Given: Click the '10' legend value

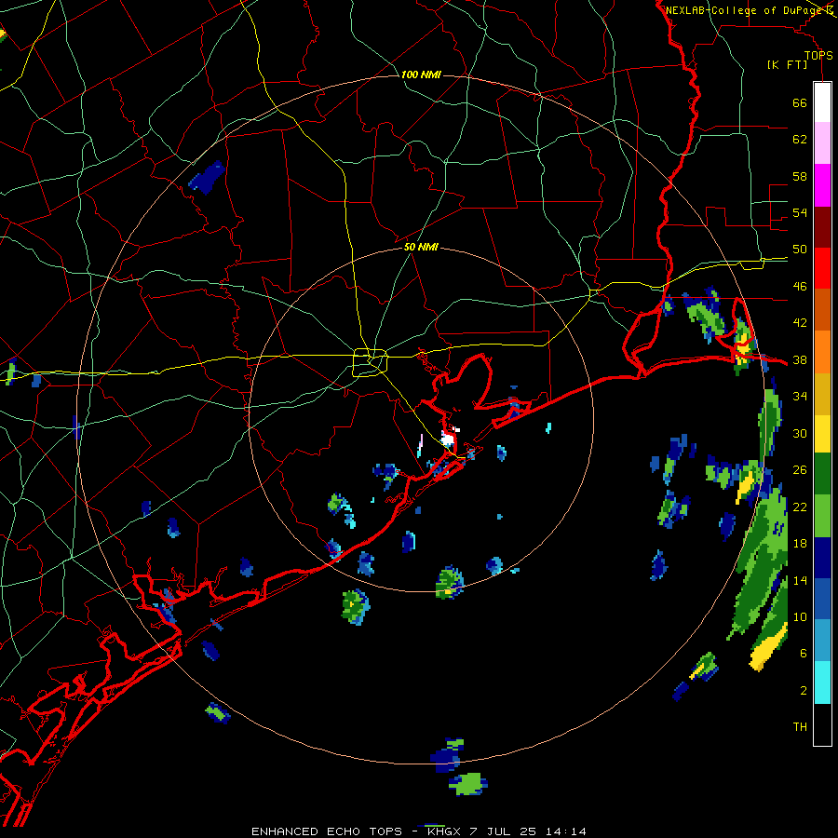Looking at the screenshot, I should coord(800,617).
